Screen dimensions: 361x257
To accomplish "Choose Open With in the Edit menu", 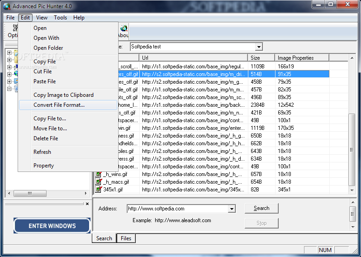I will pyautogui.click(x=68, y=38).
